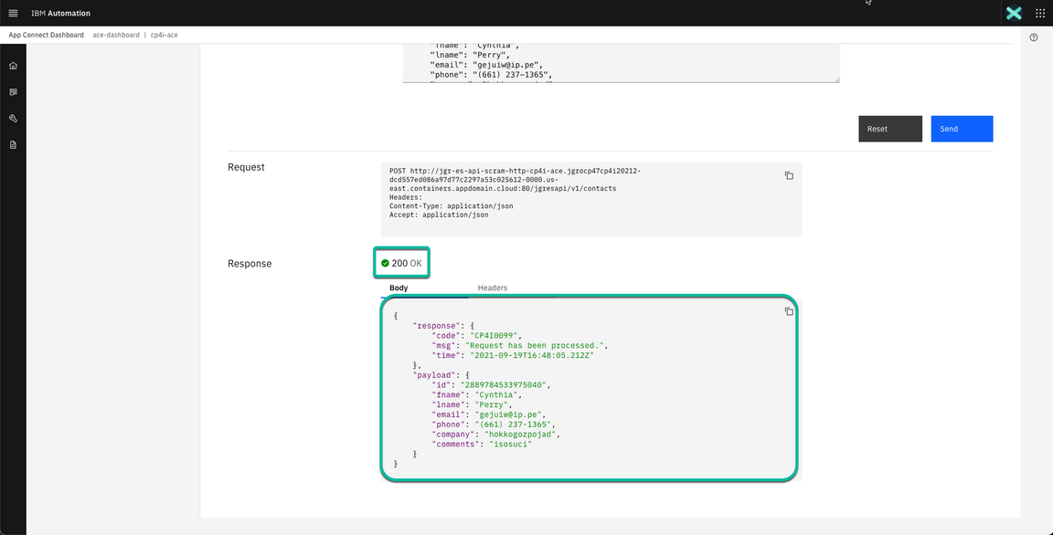Click the wrench tools icon in sidebar

point(13,118)
